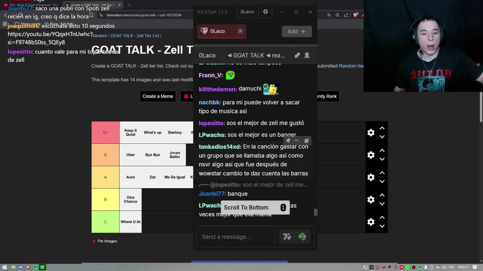
Task: Reply to the tonkadios14xd message
Action: [297, 141]
